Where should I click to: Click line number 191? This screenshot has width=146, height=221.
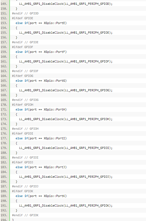[4, 206]
